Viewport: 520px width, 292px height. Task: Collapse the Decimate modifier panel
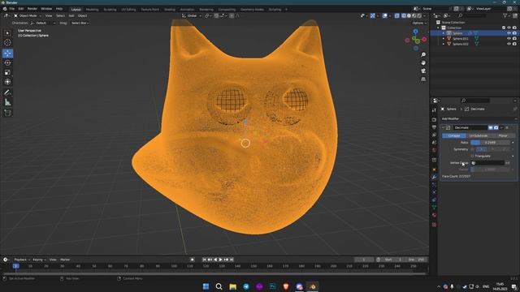point(443,128)
